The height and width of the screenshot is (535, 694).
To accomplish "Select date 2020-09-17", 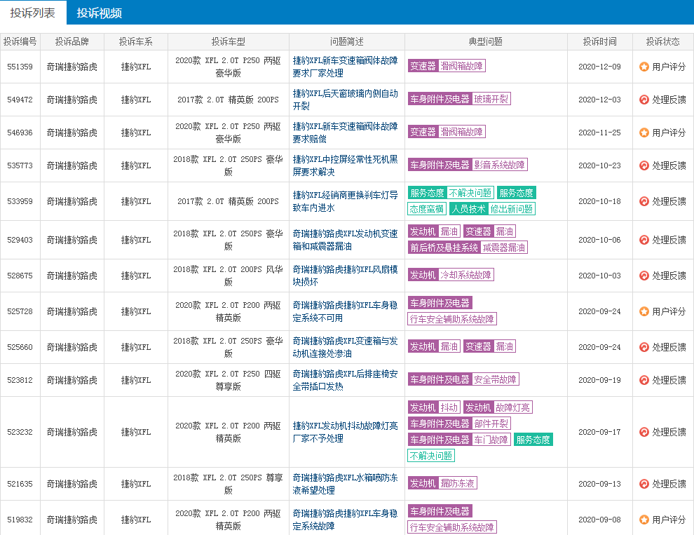I will tap(600, 432).
